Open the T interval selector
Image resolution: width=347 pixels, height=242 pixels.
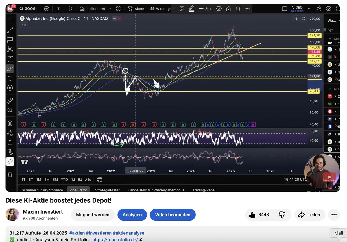pyautogui.click(x=58, y=9)
